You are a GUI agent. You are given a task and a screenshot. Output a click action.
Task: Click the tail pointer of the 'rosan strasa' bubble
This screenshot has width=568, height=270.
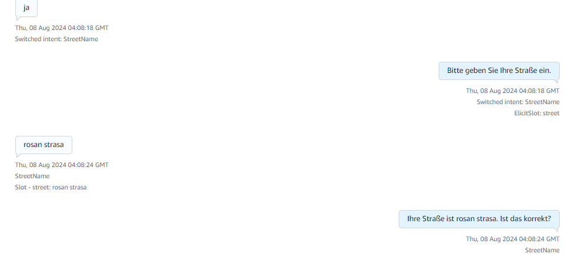[19, 155]
